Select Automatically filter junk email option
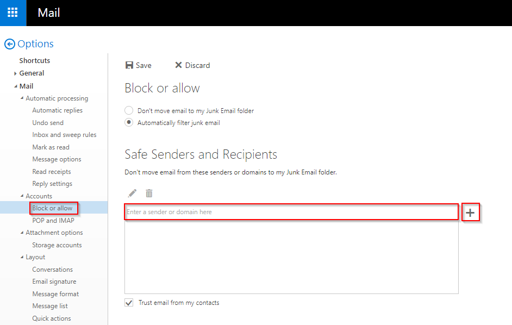 click(x=129, y=123)
